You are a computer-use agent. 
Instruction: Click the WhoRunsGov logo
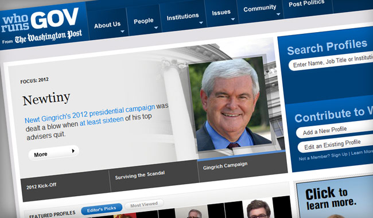[40, 20]
